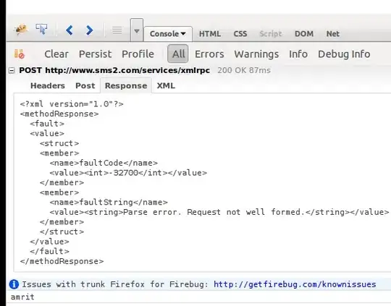Open the Console tab options dropdown
This screenshot has height=306, width=391.
pyautogui.click(x=183, y=34)
